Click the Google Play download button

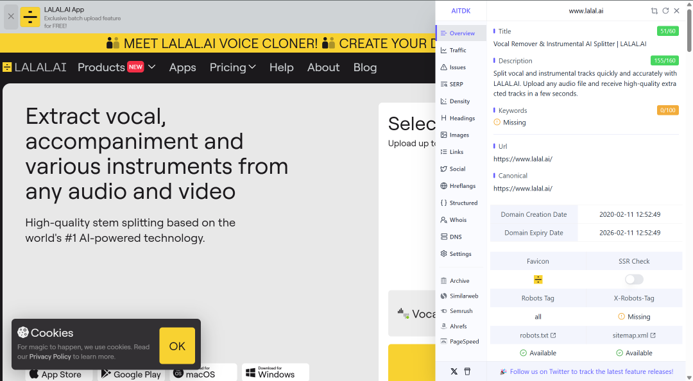coord(132,373)
